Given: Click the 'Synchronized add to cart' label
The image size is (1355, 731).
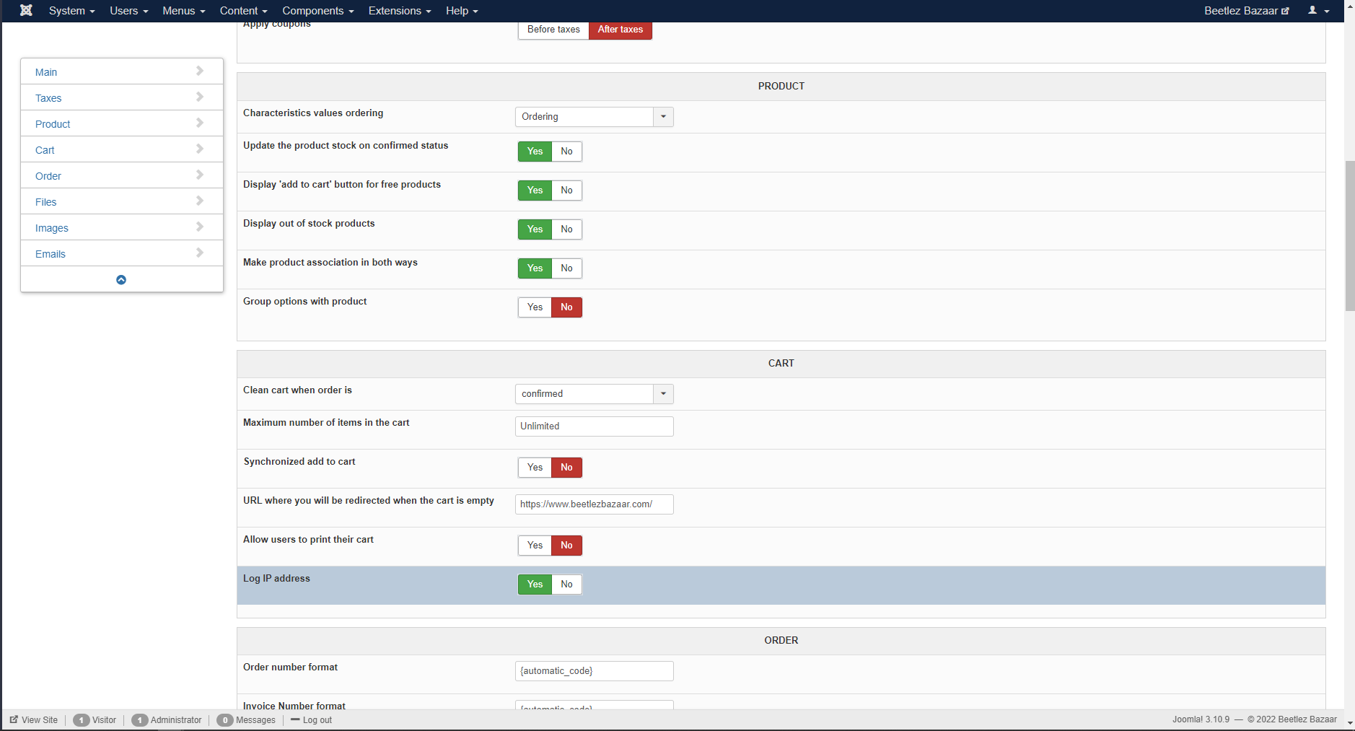Looking at the screenshot, I should click(x=299, y=462).
